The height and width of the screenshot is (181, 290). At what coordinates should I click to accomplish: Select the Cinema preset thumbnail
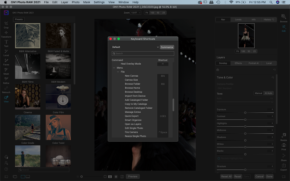(27, 97)
